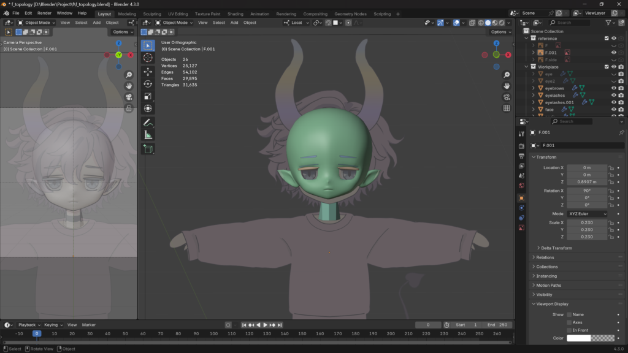Switch to the Sculpting workspace tab
Screen dimensions: 628x353
(x=151, y=13)
